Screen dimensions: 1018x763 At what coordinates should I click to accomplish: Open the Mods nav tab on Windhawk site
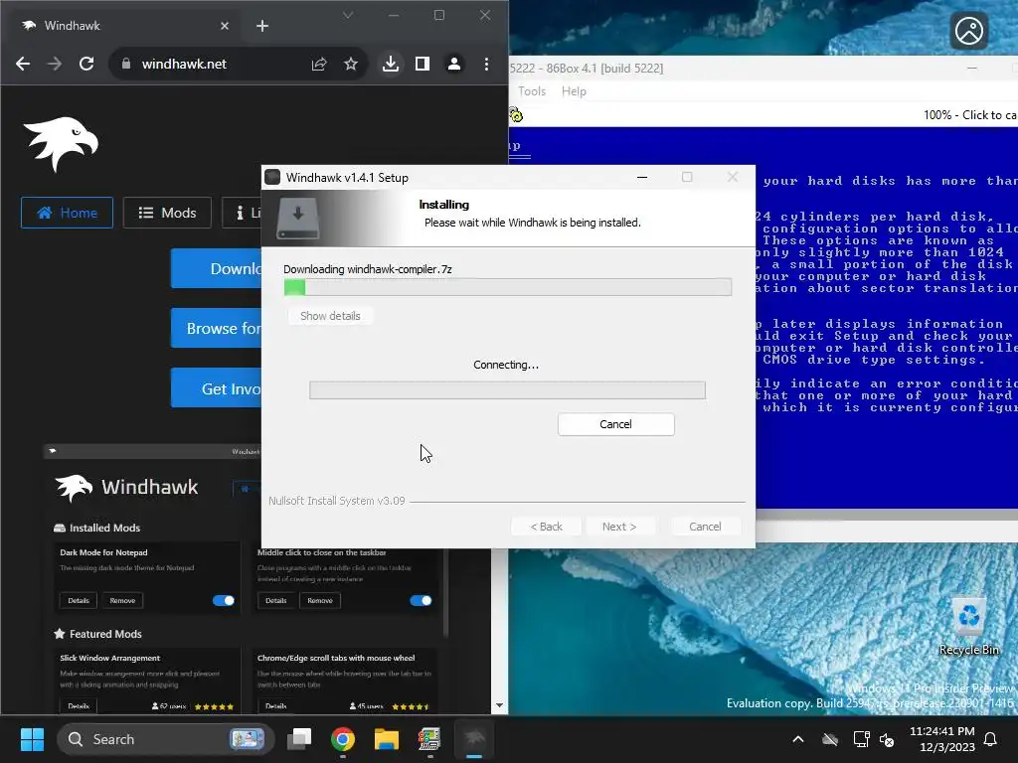[167, 213]
